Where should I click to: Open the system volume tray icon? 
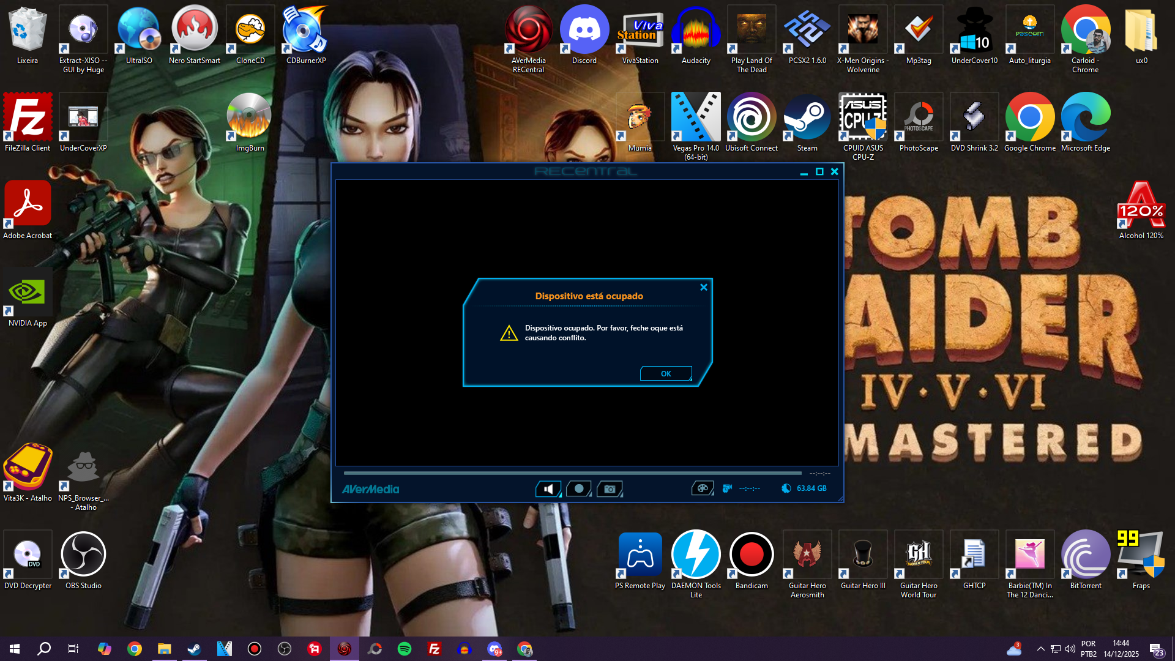1070,649
